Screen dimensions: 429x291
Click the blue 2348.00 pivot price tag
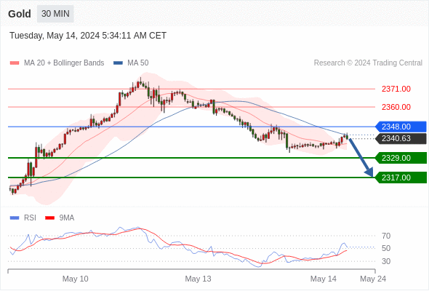tap(401, 127)
